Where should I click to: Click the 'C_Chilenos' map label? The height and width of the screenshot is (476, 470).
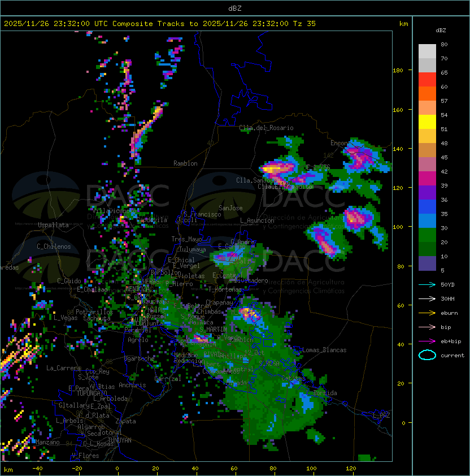click(54, 246)
